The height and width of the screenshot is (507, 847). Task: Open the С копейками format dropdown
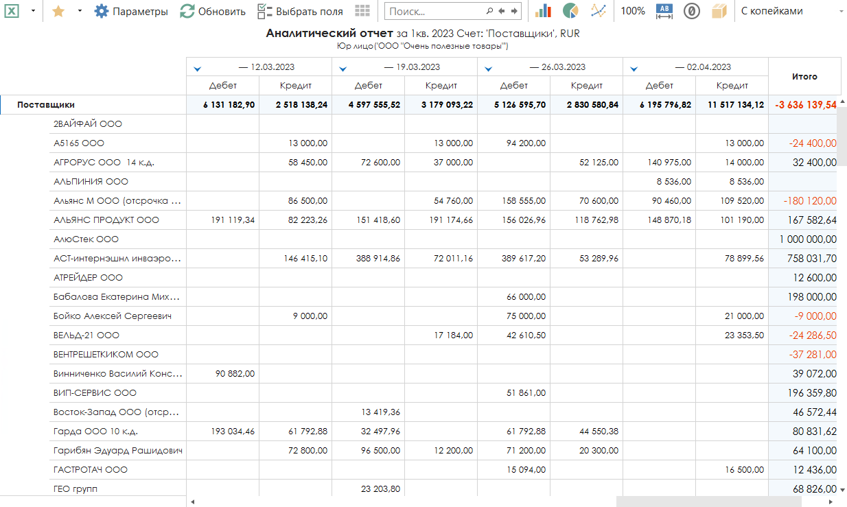pyautogui.click(x=789, y=11)
